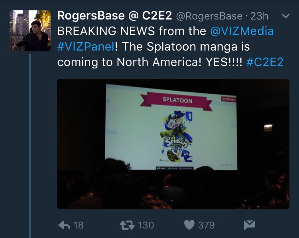Open the RogersBase @ C2E2 display name
The height and width of the screenshot is (238, 299).
pyautogui.click(x=114, y=16)
